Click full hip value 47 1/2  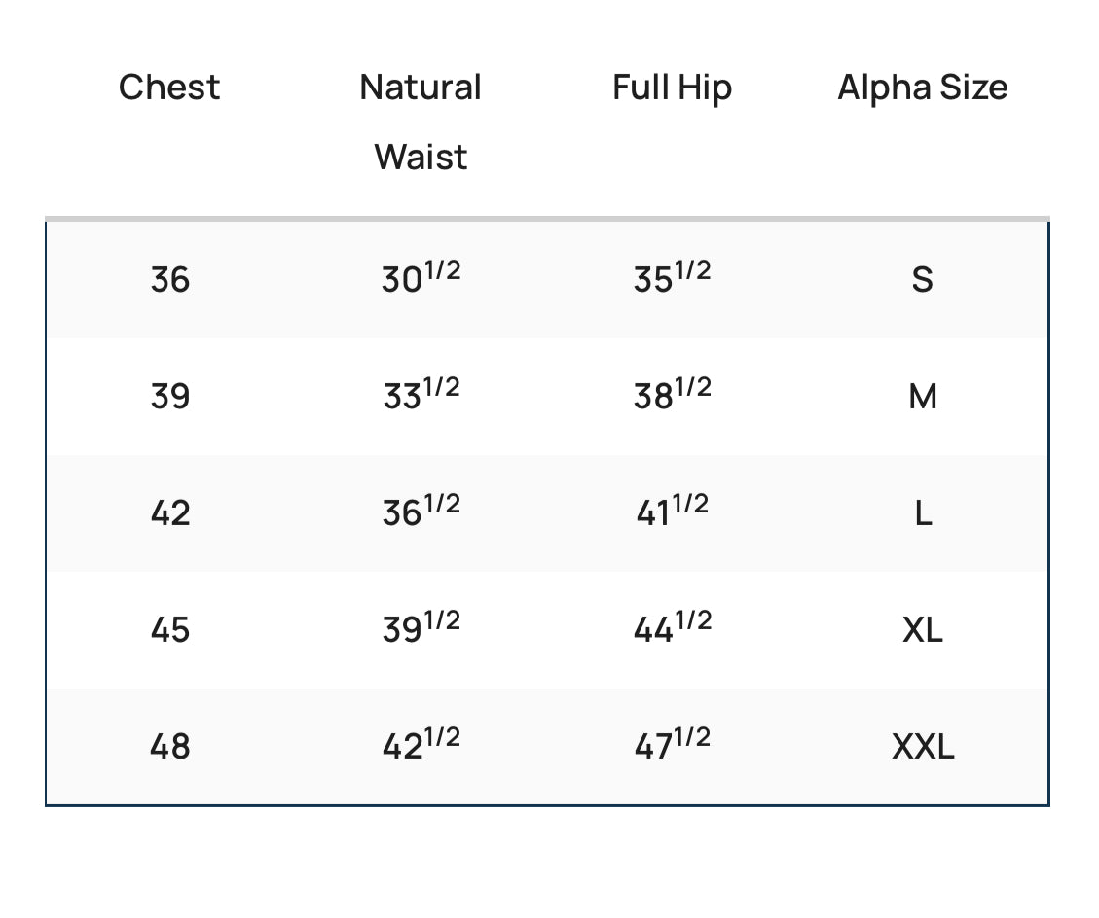[672, 746]
